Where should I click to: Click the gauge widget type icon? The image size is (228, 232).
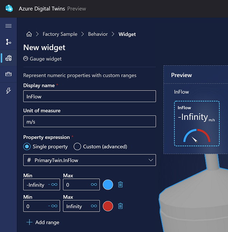coord(25,59)
